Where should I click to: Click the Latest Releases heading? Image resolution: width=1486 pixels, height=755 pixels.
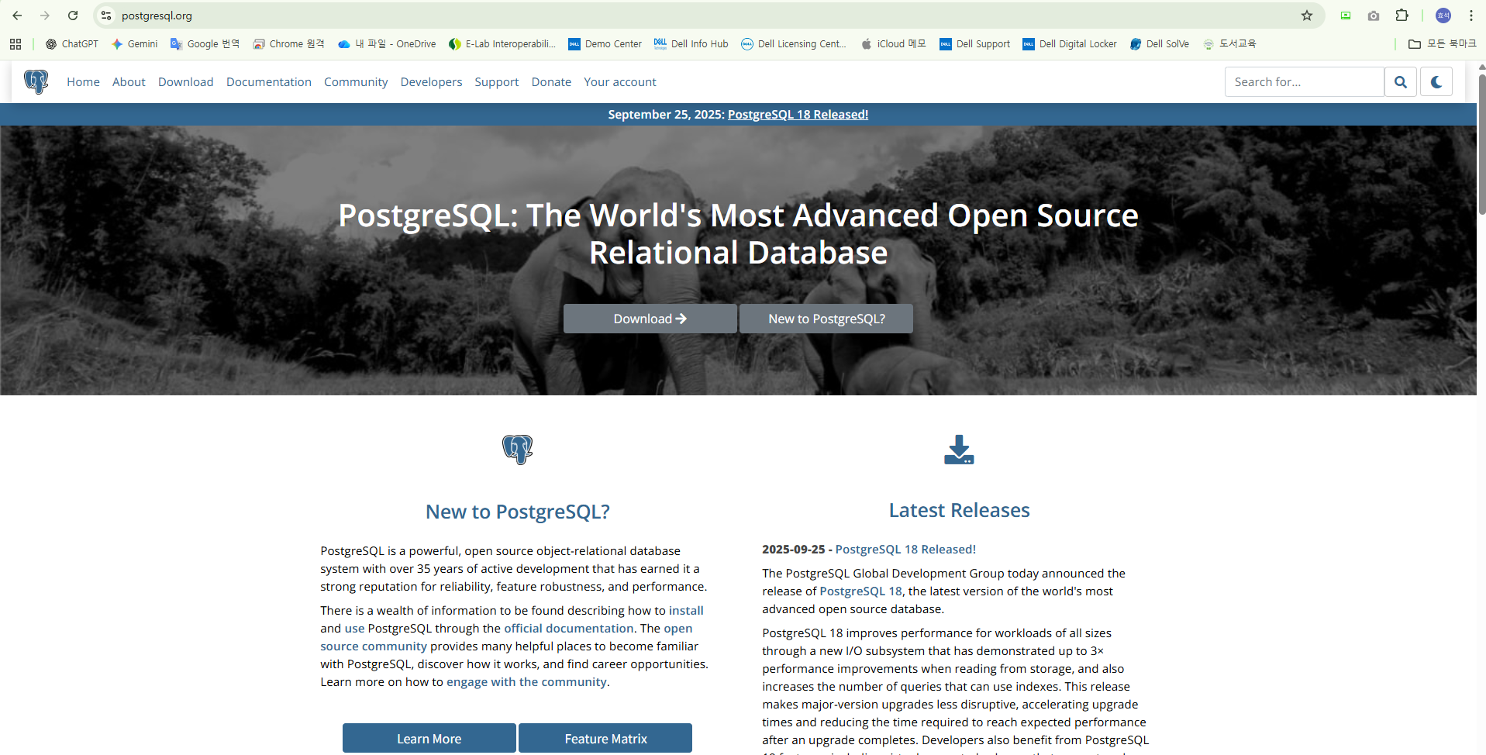(x=959, y=510)
